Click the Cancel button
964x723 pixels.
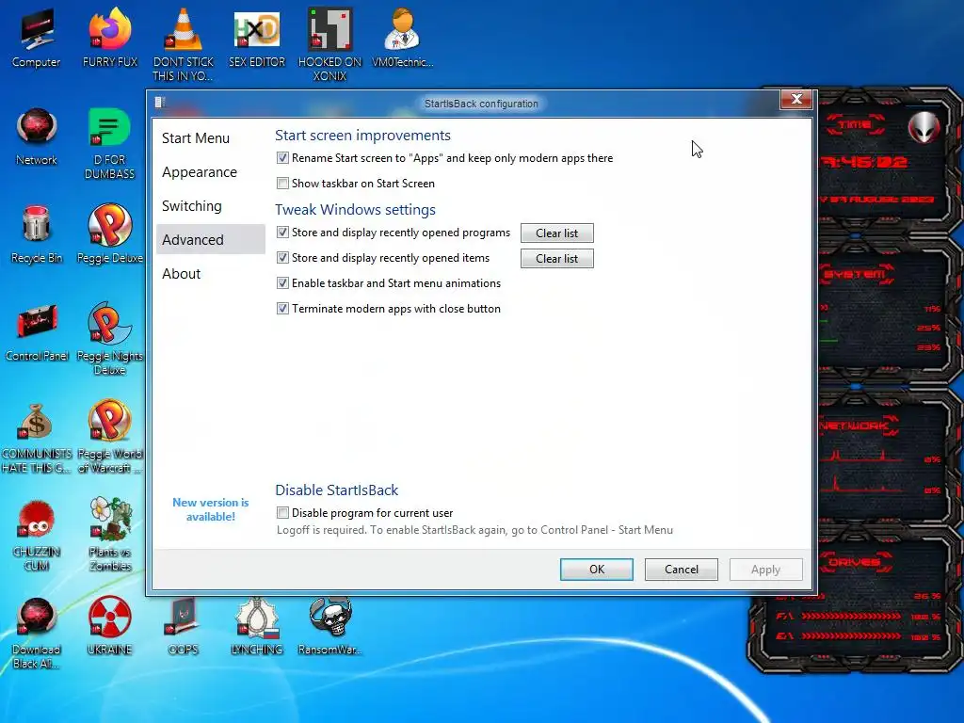tap(682, 570)
